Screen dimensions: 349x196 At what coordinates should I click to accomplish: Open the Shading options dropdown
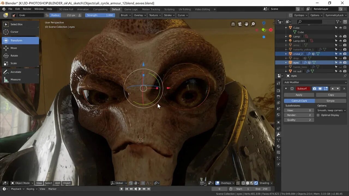(266, 183)
